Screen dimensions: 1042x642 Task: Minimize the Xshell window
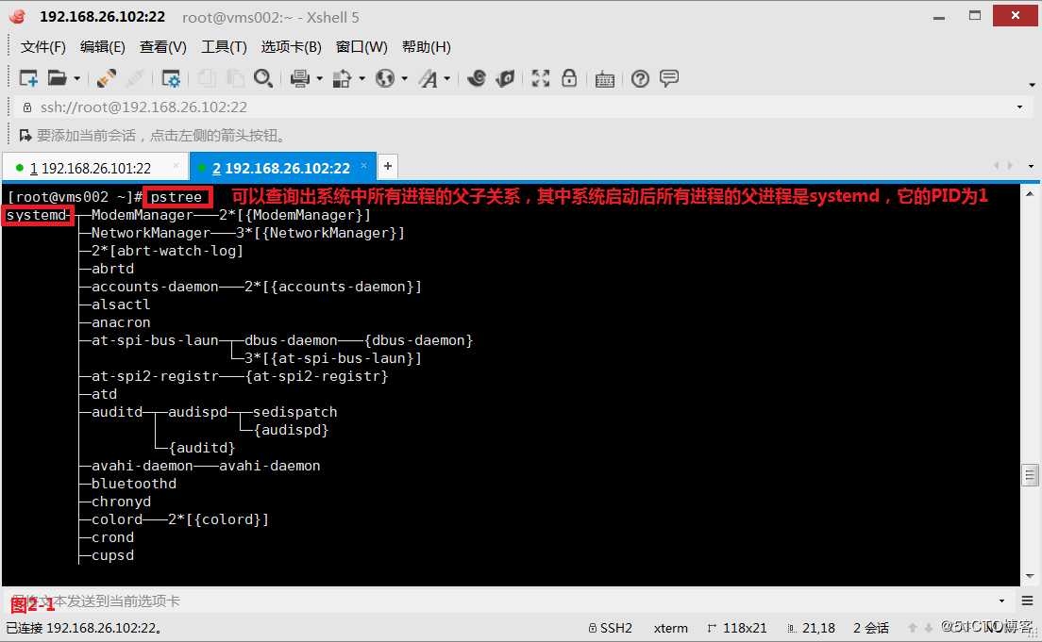[x=939, y=16]
